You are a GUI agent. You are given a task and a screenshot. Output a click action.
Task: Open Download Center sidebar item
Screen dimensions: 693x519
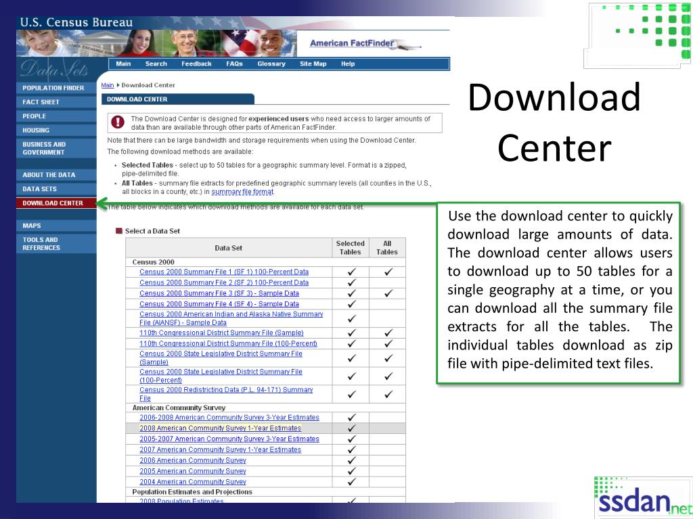point(57,203)
